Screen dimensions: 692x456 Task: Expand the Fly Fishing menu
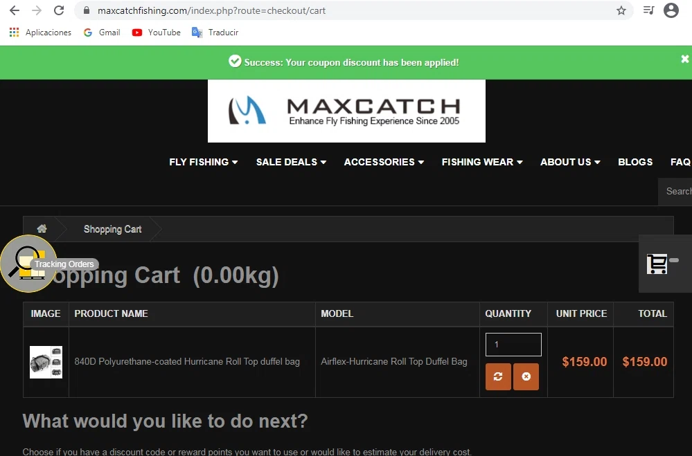[204, 162]
